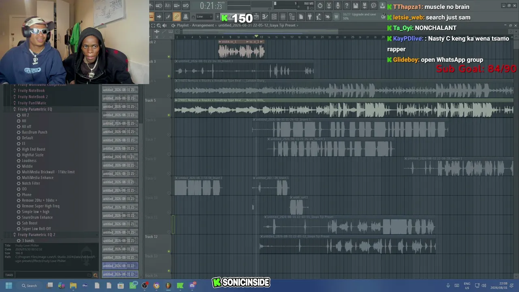Select the BassDrum Punch preset
Image resolution: width=519 pixels, height=292 pixels.
tap(34, 132)
